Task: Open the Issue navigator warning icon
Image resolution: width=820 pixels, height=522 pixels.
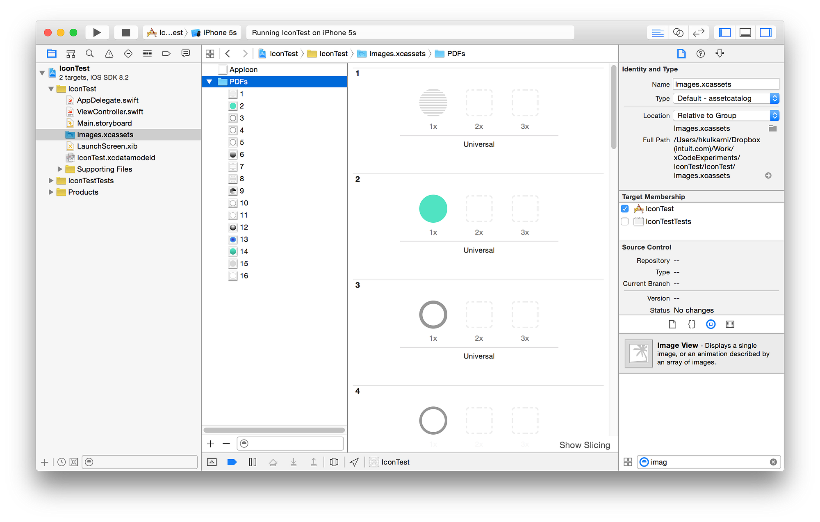Action: click(x=109, y=54)
